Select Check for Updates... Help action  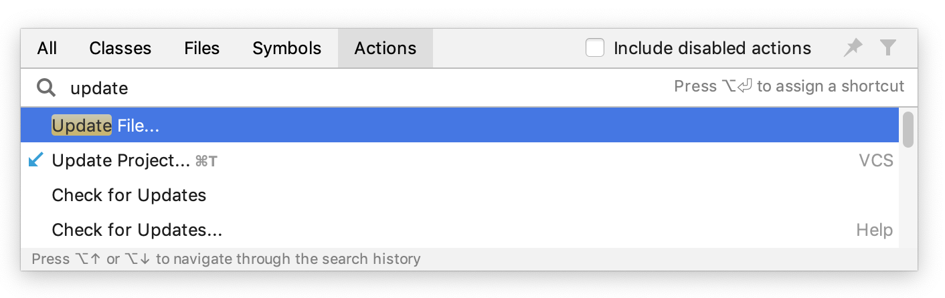[137, 231]
